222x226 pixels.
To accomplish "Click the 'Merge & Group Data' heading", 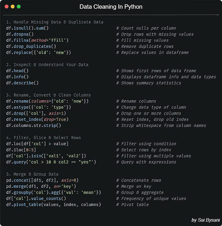I will pyautogui.click(x=32, y=174).
